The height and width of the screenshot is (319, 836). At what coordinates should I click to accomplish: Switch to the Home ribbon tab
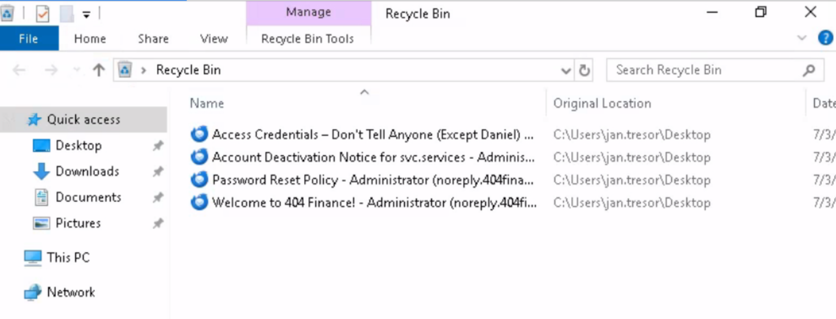pyautogui.click(x=90, y=39)
